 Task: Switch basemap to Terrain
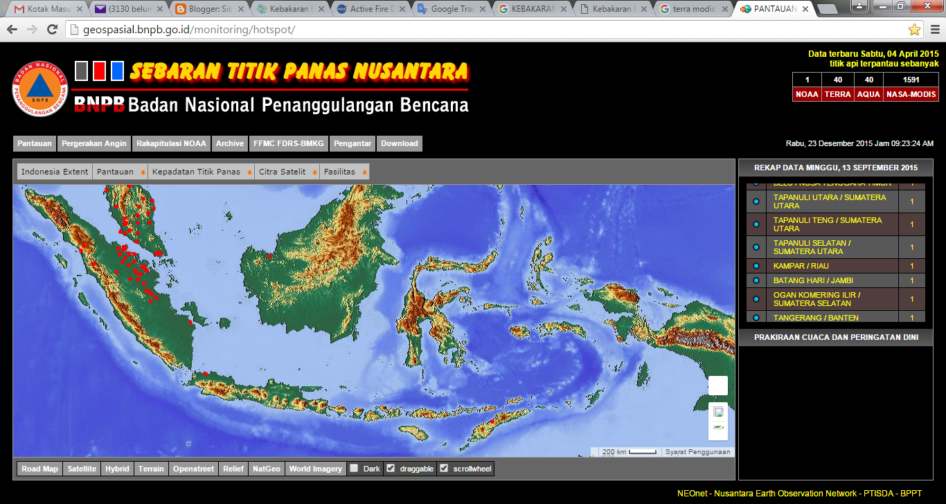pos(151,469)
